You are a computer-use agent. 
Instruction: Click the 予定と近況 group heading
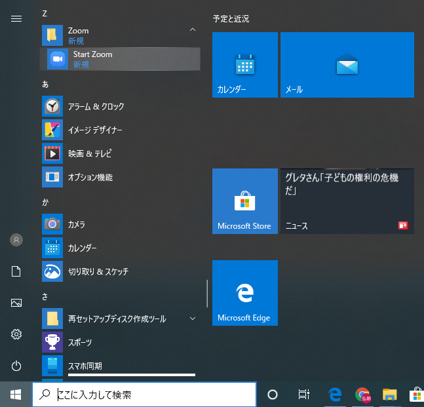231,18
